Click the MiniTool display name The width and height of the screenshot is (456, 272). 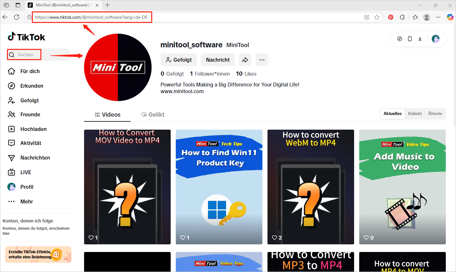pos(238,45)
